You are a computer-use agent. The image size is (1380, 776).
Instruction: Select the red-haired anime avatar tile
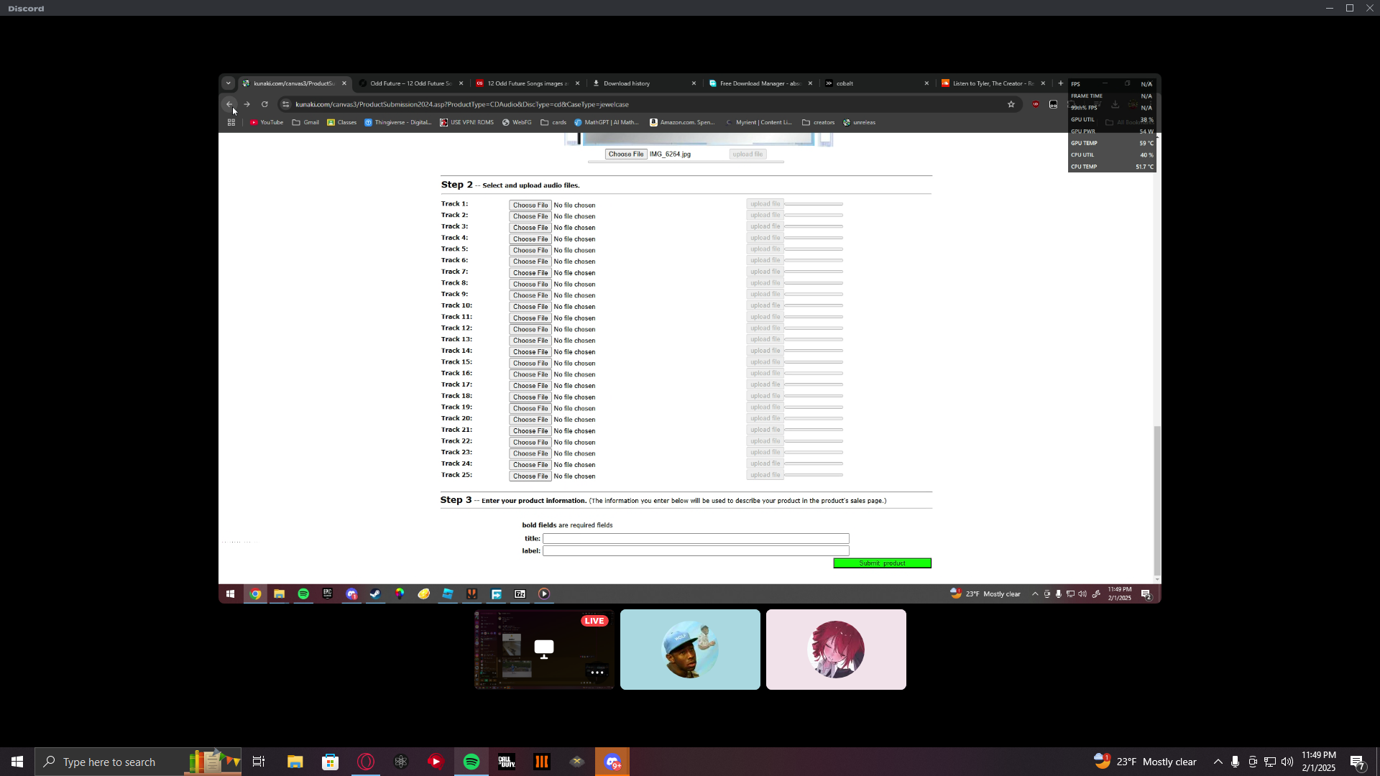[836, 650]
